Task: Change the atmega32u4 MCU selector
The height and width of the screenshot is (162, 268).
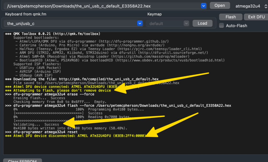Action: [251, 6]
